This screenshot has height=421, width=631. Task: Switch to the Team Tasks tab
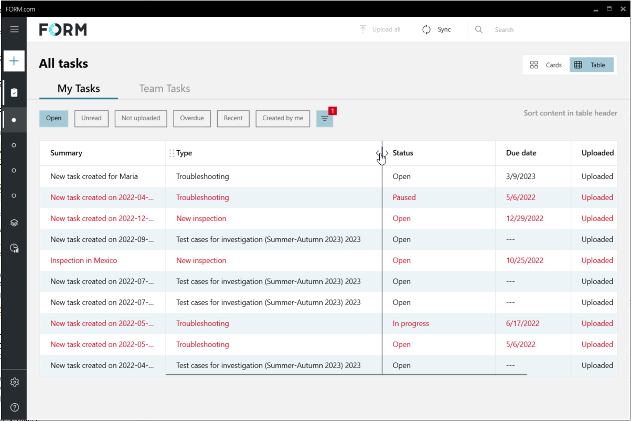pyautogui.click(x=164, y=88)
